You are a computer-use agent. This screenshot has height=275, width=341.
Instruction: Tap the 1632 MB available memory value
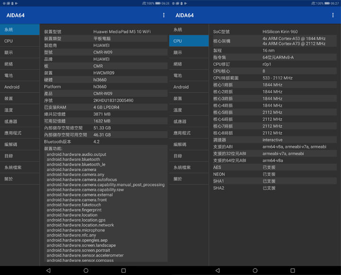click(102, 121)
